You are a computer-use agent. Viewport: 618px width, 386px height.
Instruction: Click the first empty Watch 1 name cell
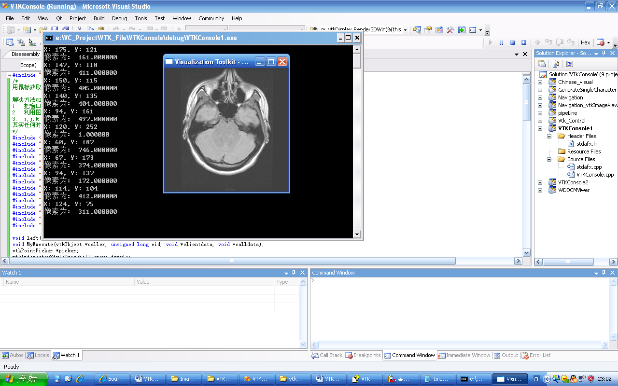pos(69,290)
